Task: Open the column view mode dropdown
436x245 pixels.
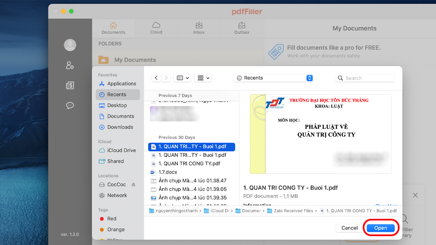Action: tap(182, 78)
